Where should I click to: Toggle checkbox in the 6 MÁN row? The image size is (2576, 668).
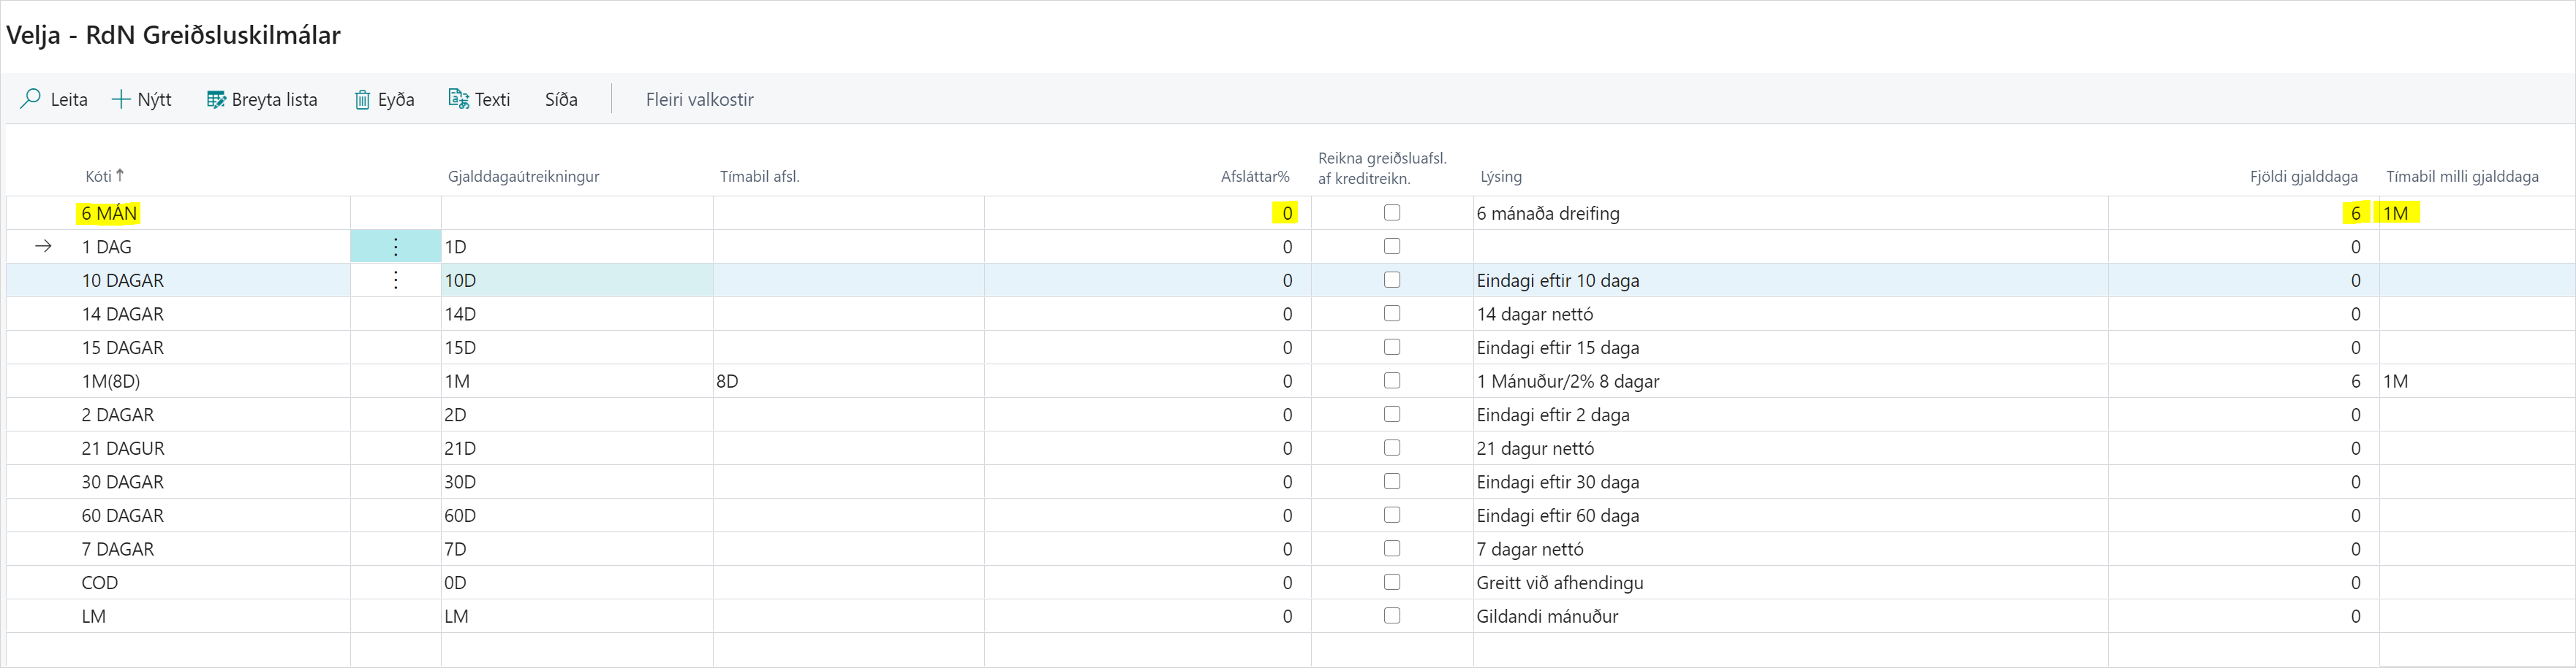point(1391,212)
